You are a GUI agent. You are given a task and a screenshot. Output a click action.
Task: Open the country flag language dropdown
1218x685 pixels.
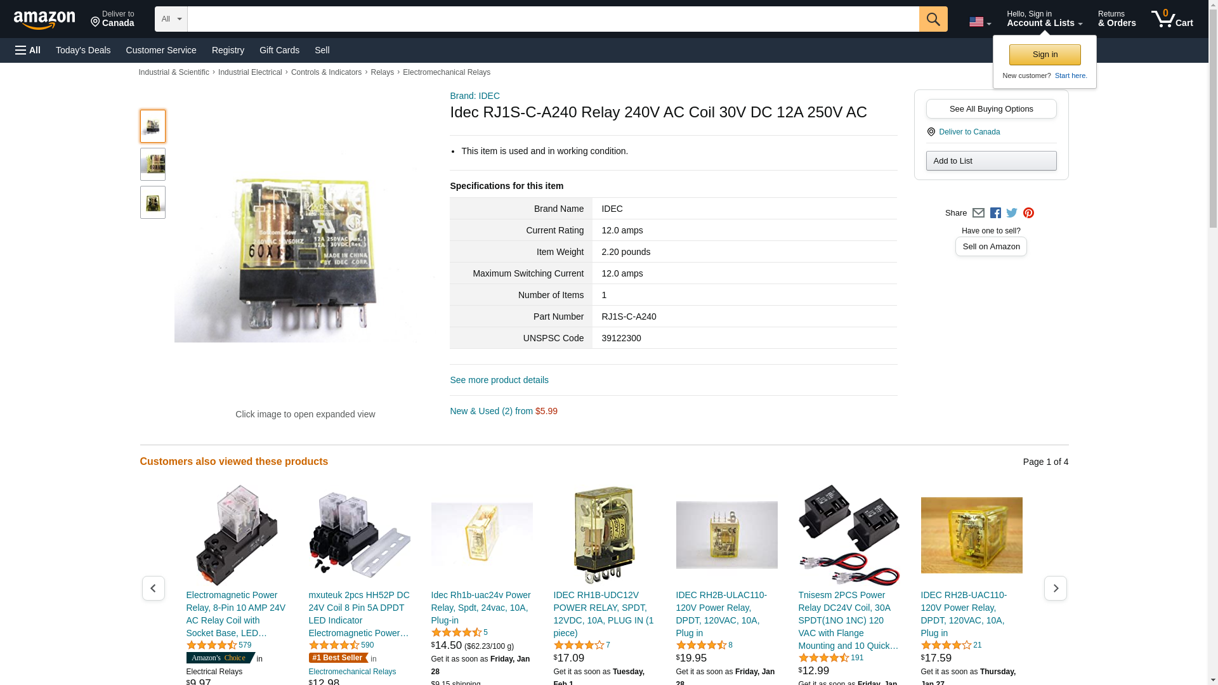(x=979, y=22)
